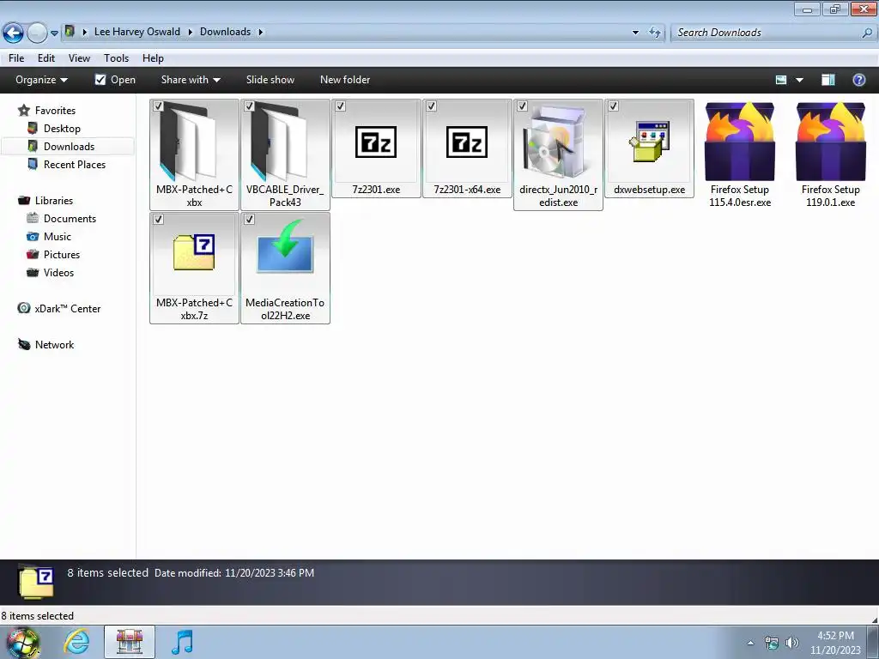
Task: Click the Forward navigation arrow
Action: pos(37,33)
